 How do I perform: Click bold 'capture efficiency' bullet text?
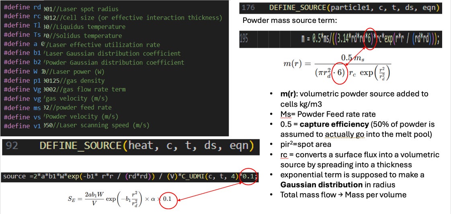point(325,125)
